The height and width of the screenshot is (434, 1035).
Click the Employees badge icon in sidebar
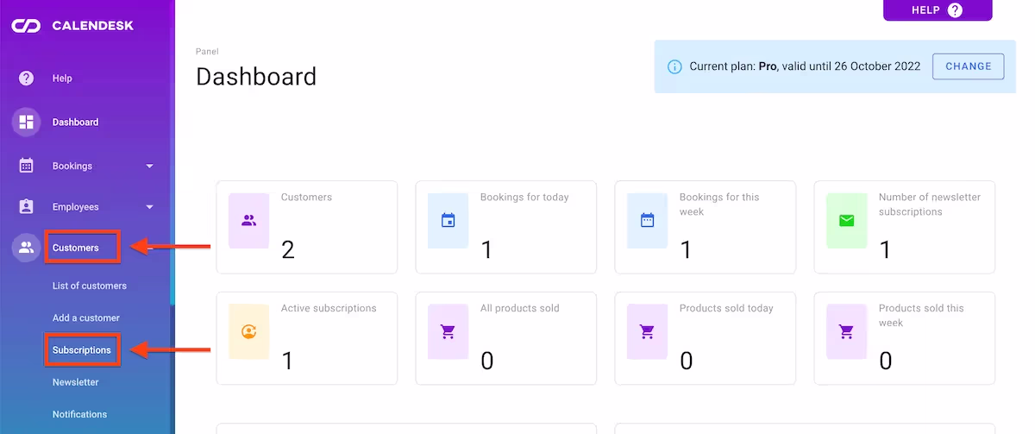[x=26, y=207]
